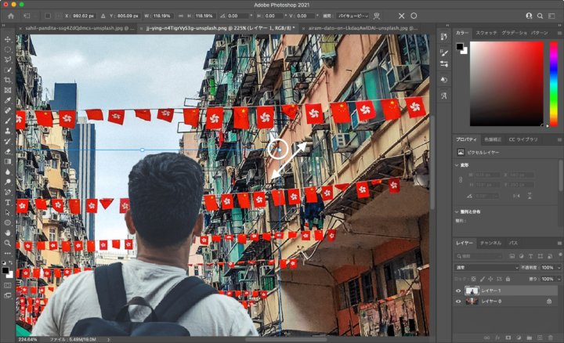564x343 pixels.
Task: Go to the Home screen
Action: pyautogui.click(x=11, y=16)
